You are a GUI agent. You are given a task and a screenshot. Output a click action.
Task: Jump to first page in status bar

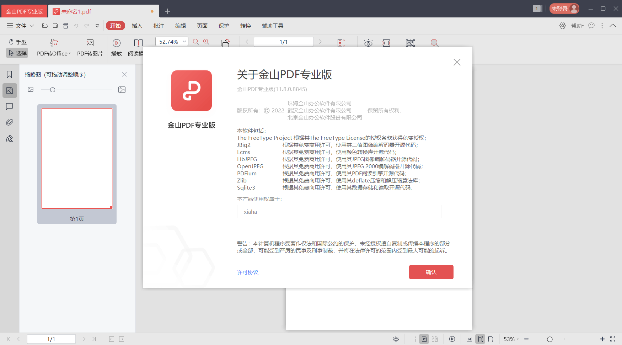[x=9, y=339]
